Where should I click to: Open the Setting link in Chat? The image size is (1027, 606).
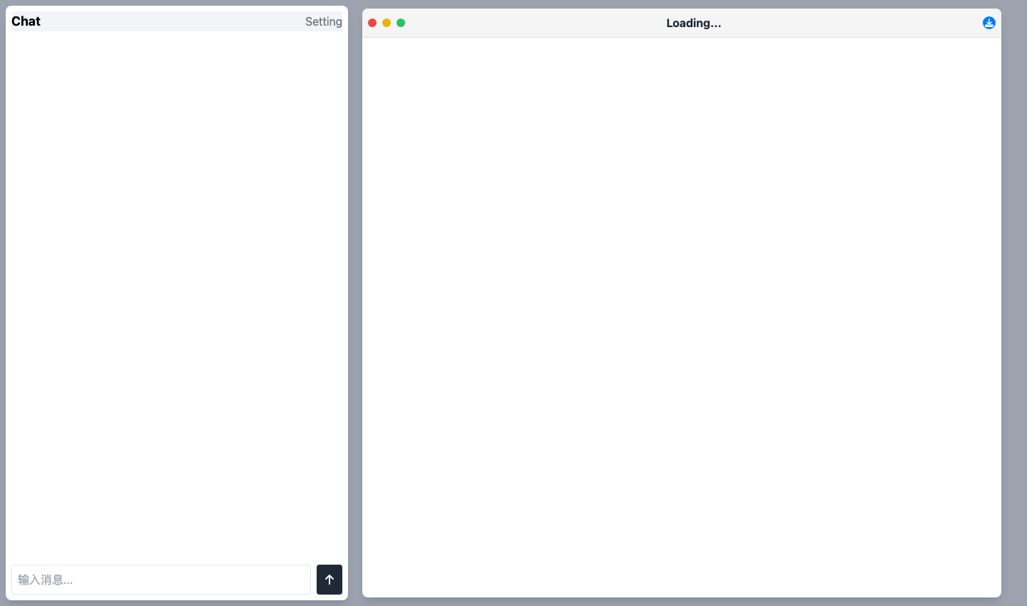324,21
